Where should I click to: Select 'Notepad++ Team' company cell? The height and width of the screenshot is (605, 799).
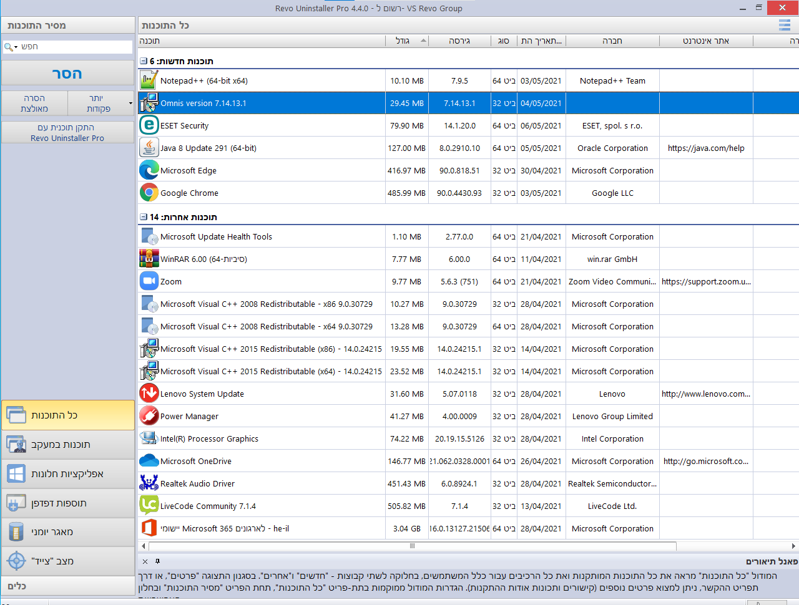[612, 80]
